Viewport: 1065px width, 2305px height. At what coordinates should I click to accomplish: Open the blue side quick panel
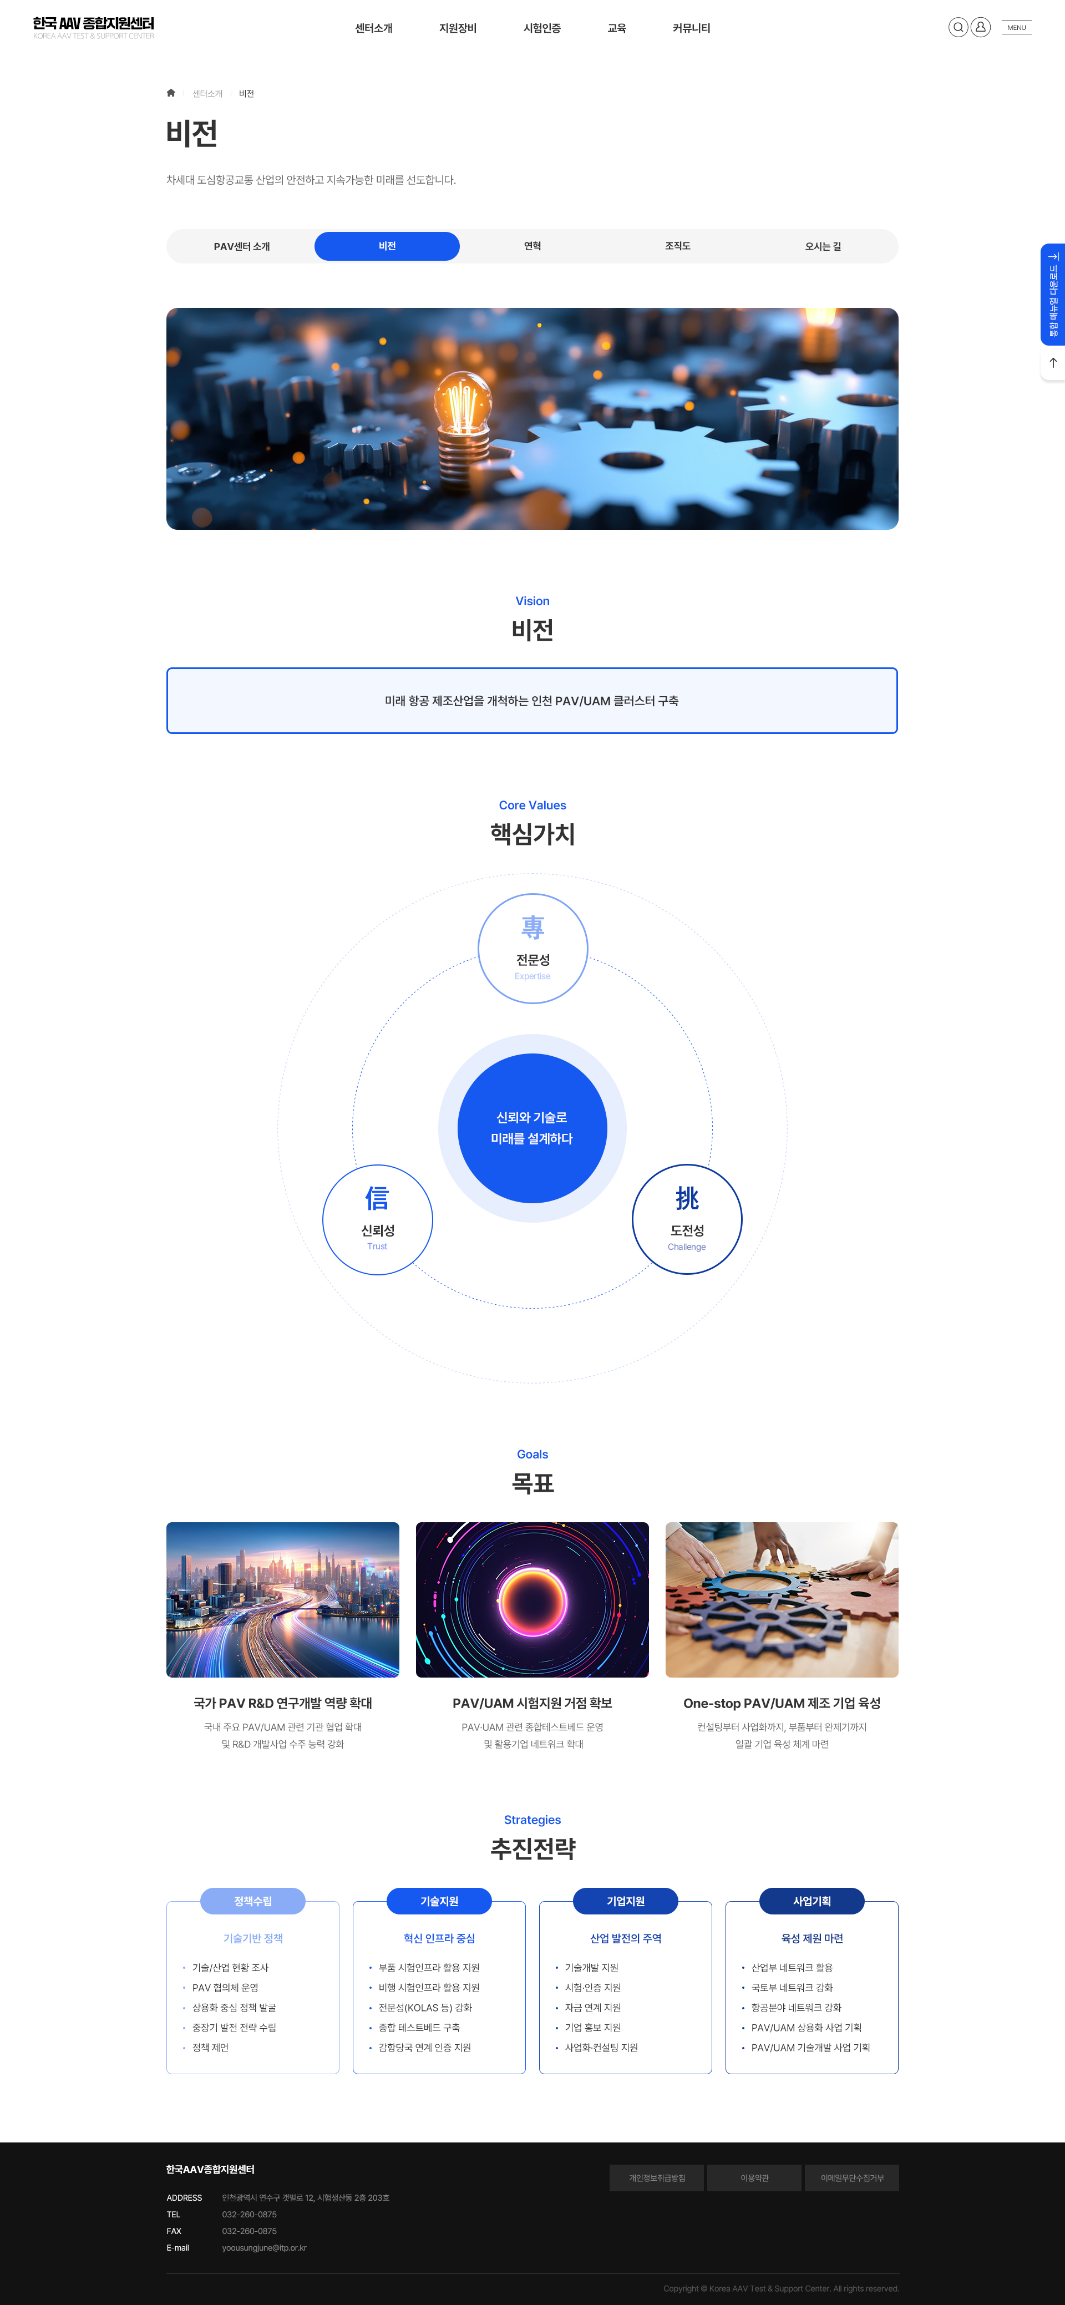1052,295
